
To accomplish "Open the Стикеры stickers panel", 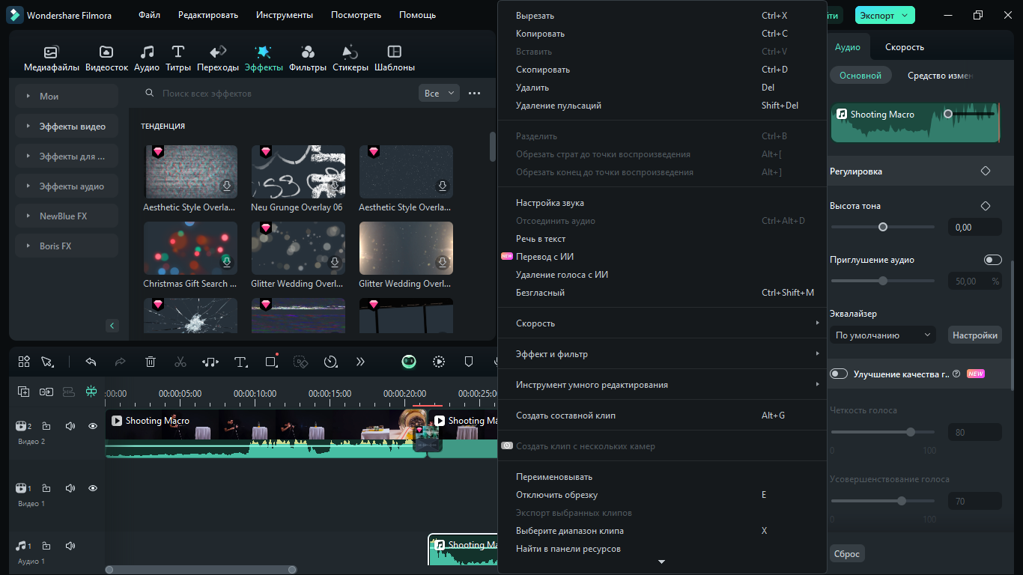I will pyautogui.click(x=350, y=58).
